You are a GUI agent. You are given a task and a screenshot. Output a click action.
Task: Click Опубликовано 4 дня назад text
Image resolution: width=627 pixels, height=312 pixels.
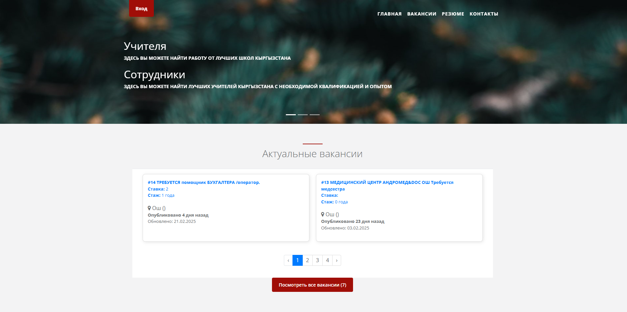click(x=178, y=215)
